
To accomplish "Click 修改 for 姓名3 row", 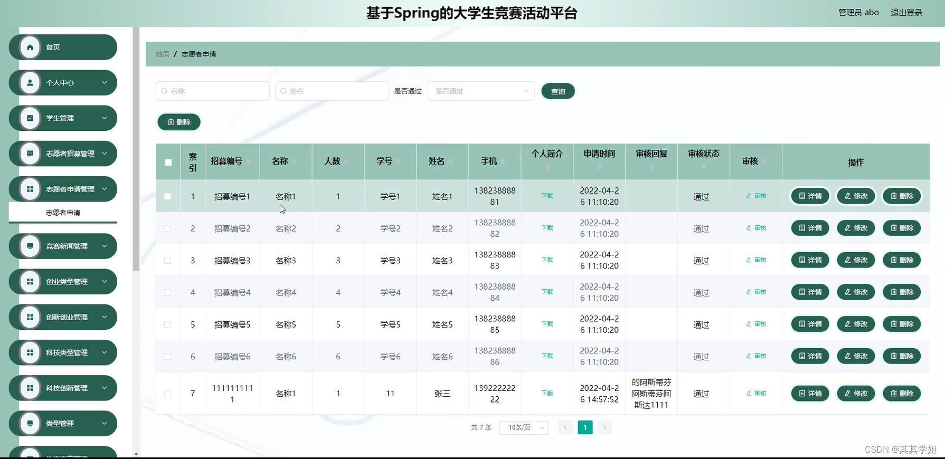I will click(856, 260).
